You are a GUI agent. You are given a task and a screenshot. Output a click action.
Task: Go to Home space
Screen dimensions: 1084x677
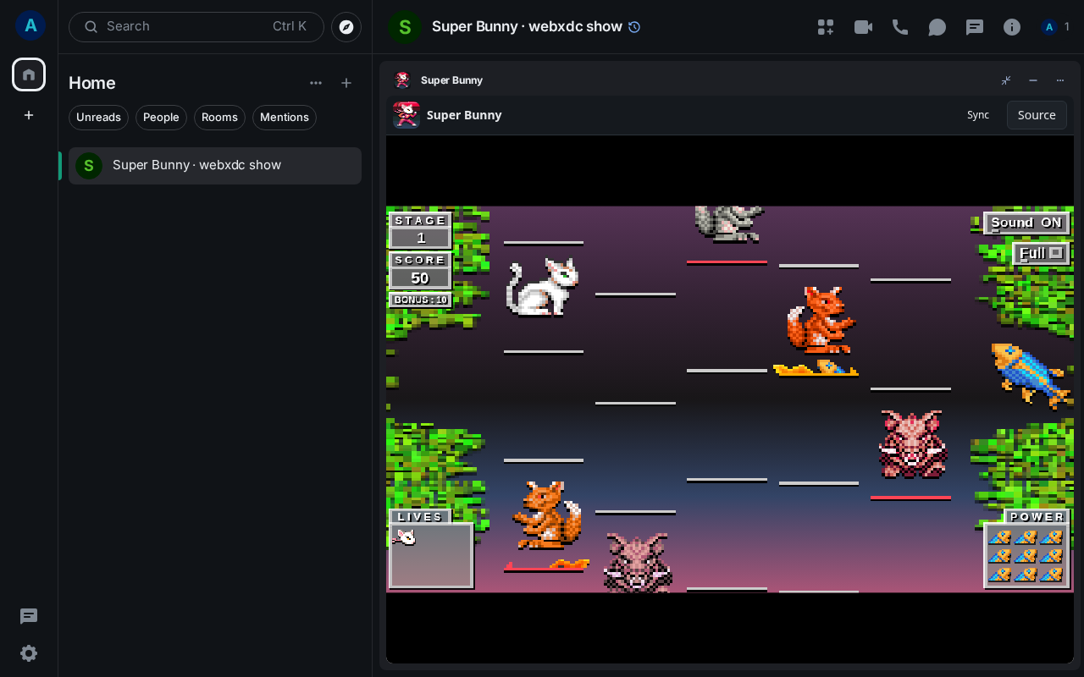(29, 74)
